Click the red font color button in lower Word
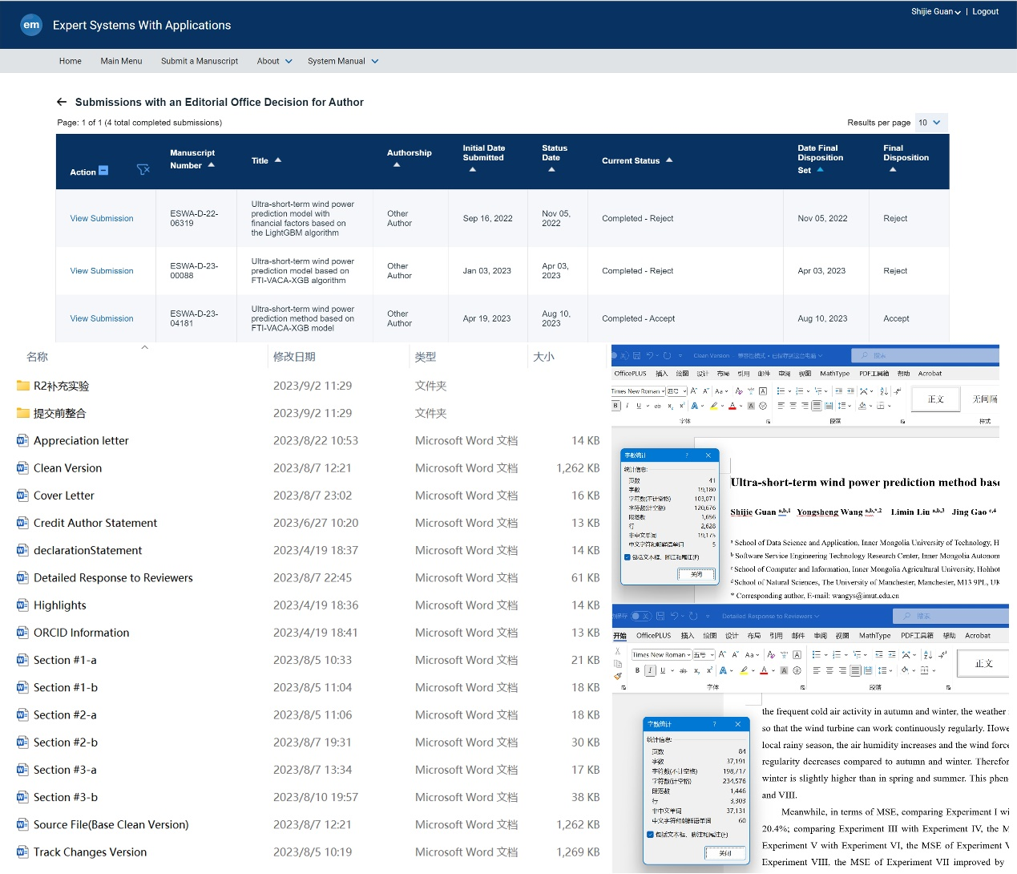This screenshot has height=874, width=1017. 764,670
